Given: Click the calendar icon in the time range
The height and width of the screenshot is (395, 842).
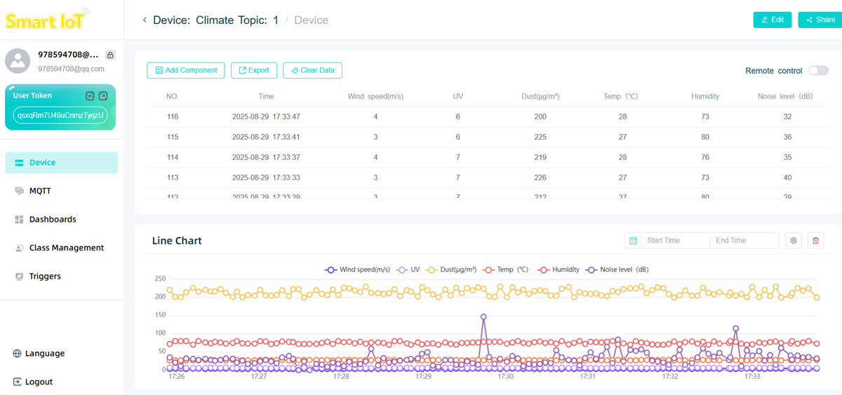Looking at the screenshot, I should tap(633, 241).
